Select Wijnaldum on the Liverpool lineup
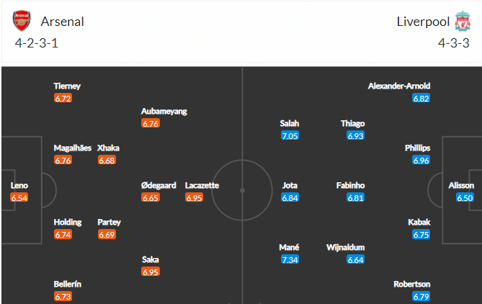The width and height of the screenshot is (482, 304). click(346, 247)
